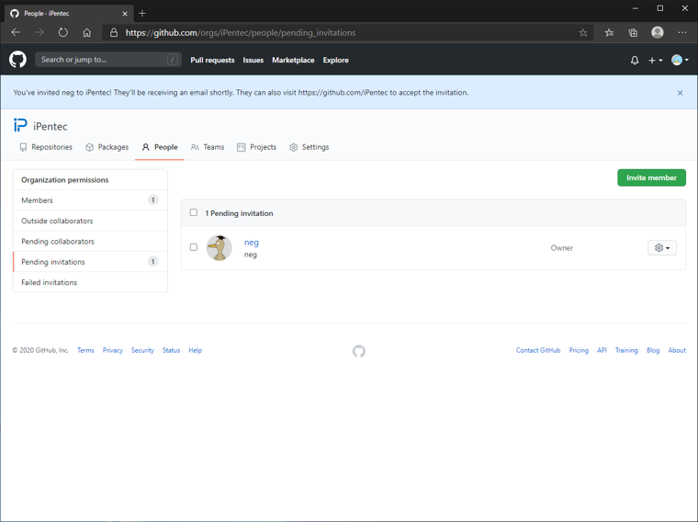The height and width of the screenshot is (522, 698).
Task: Open the Packages tab
Action: click(107, 147)
